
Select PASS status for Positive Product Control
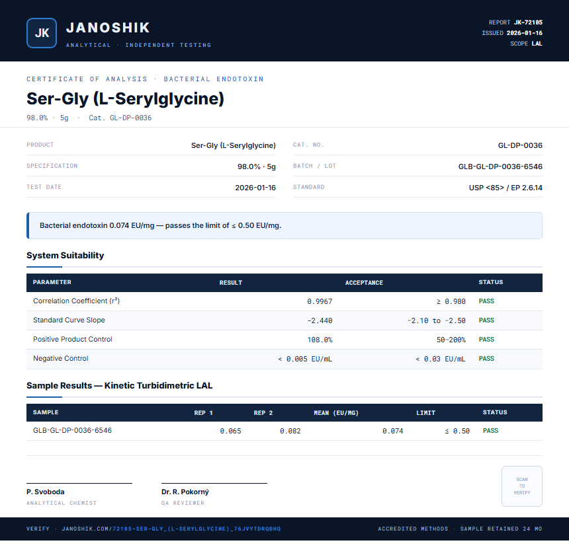pos(486,340)
